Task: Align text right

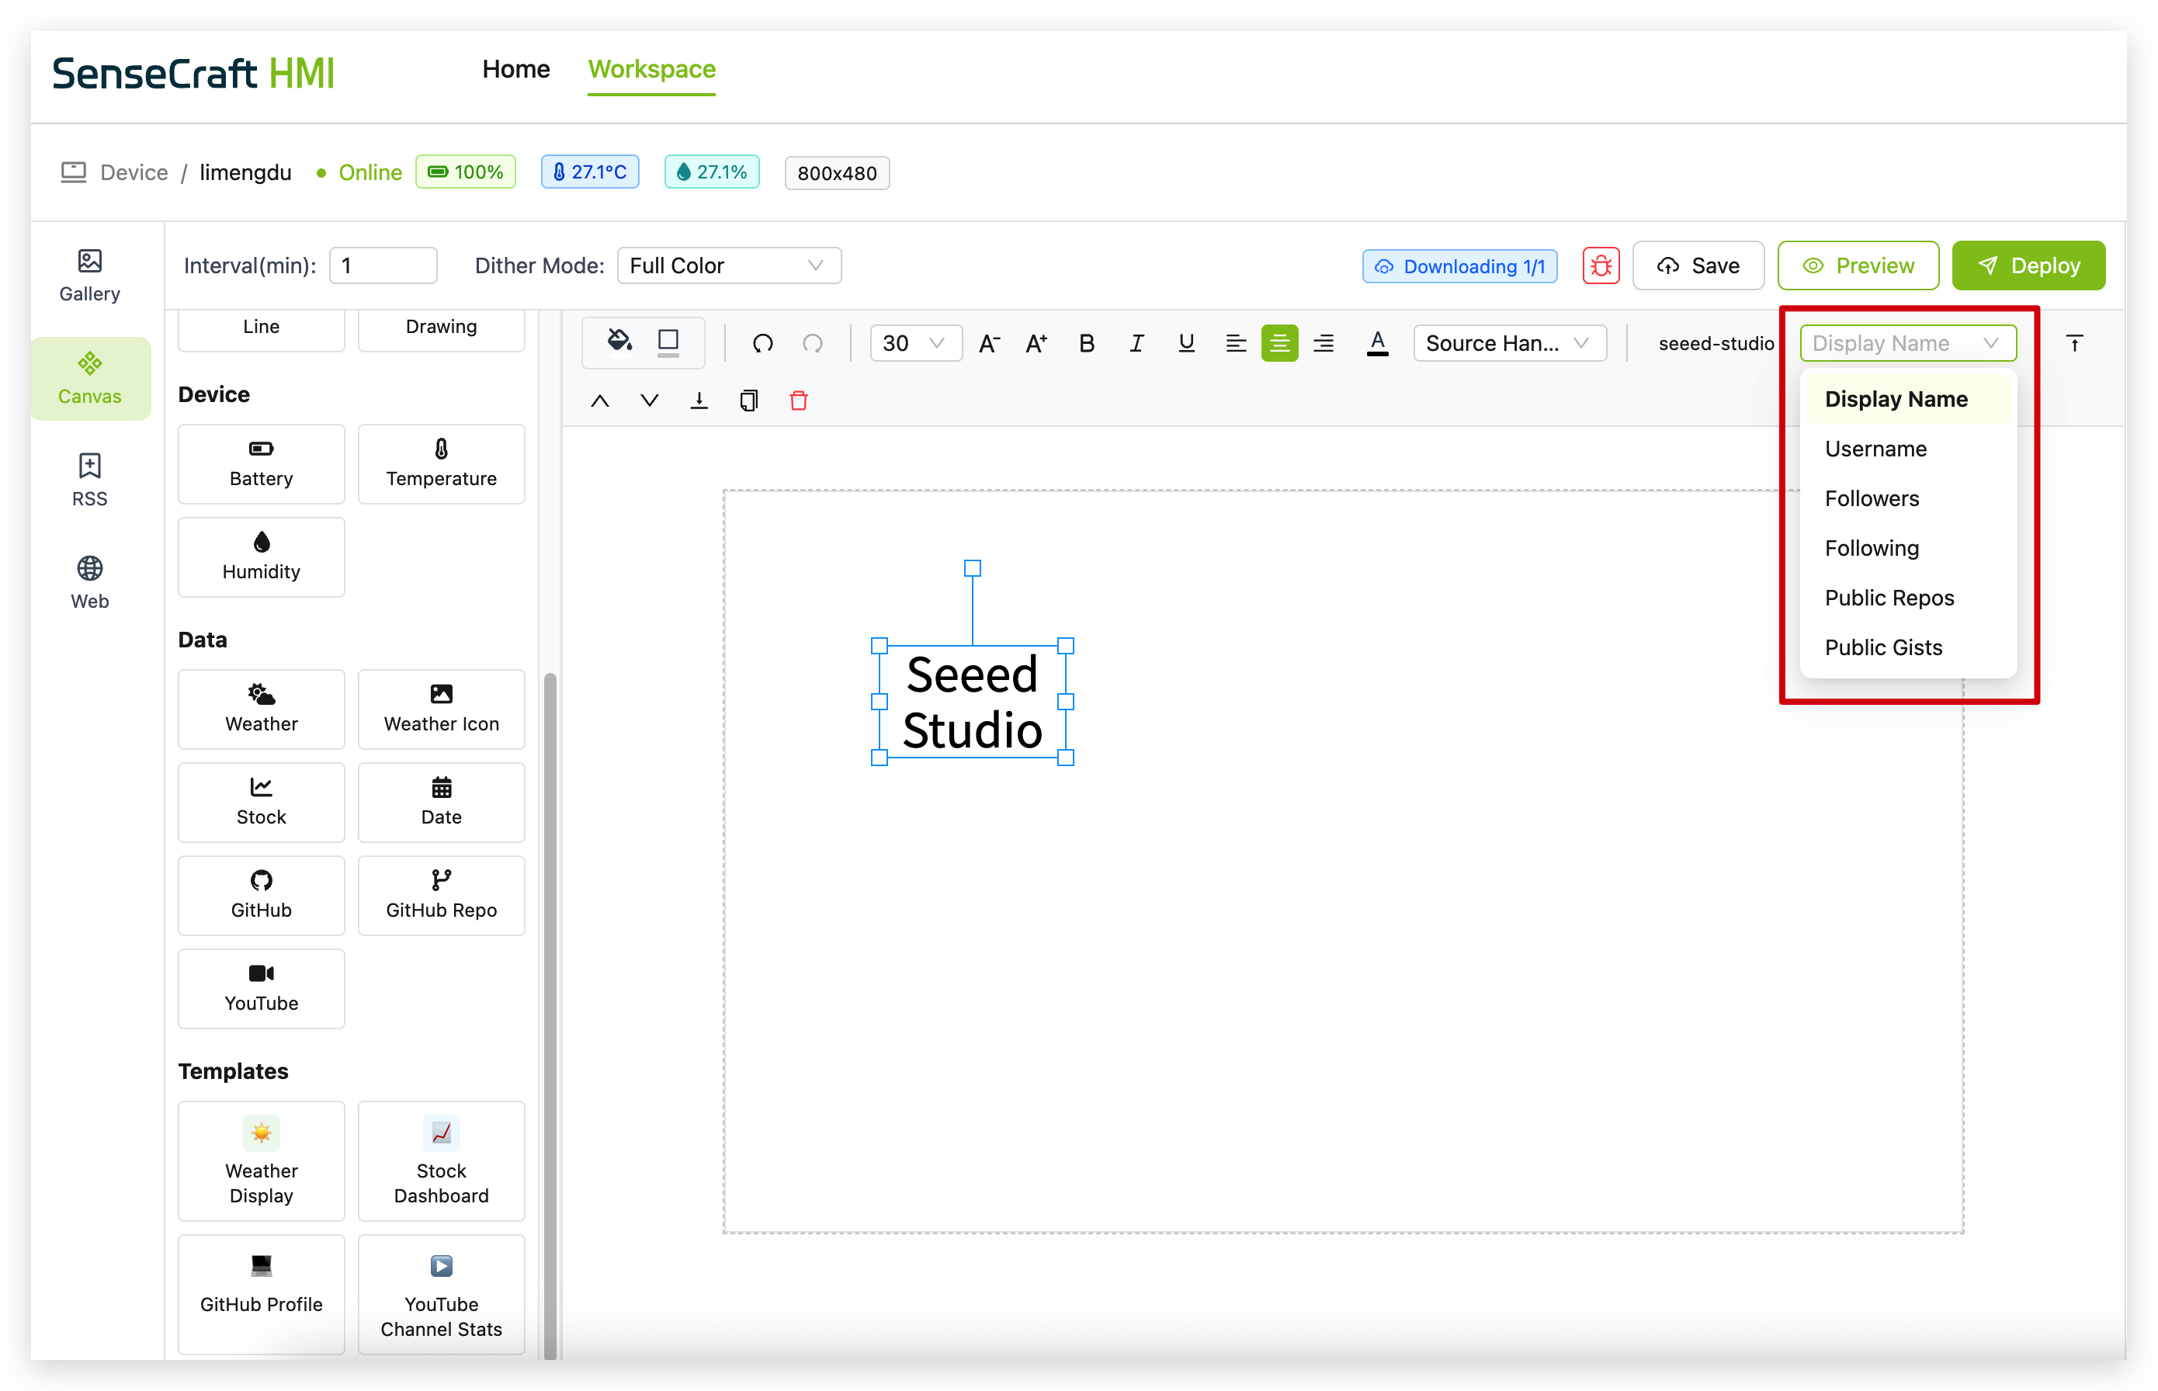Action: (x=1324, y=343)
